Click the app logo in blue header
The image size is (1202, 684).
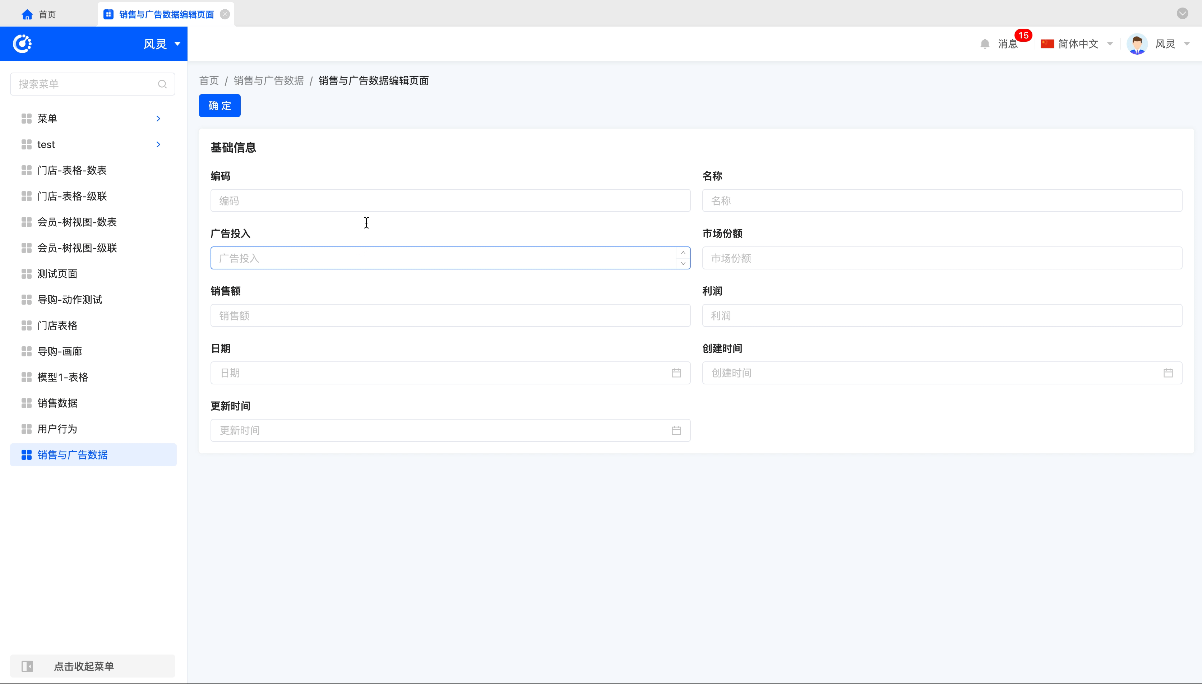(x=22, y=44)
